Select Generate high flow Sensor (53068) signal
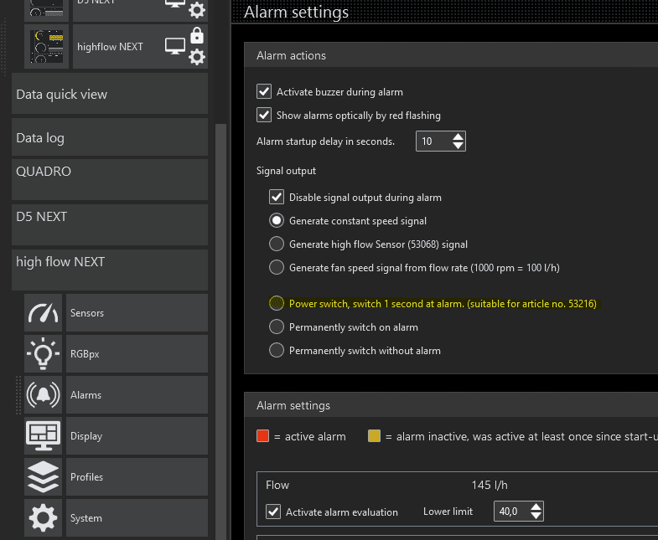658x540 pixels. point(277,244)
